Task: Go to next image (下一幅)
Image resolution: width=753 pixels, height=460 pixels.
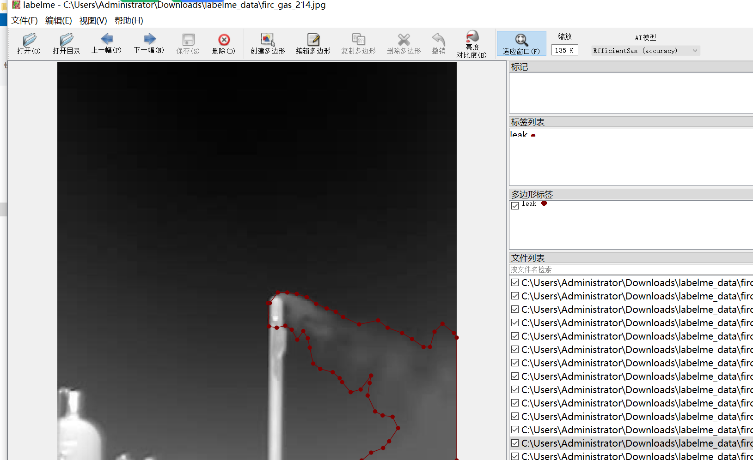Action: point(149,43)
